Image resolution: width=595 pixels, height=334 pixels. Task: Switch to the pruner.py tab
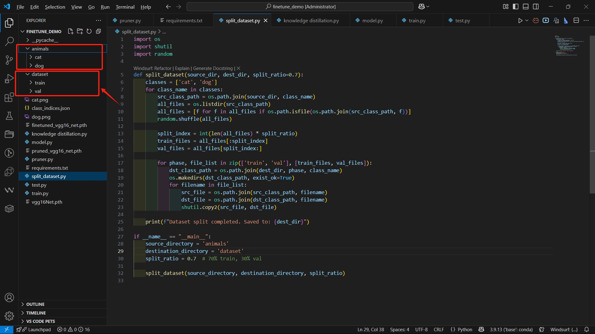pos(130,20)
